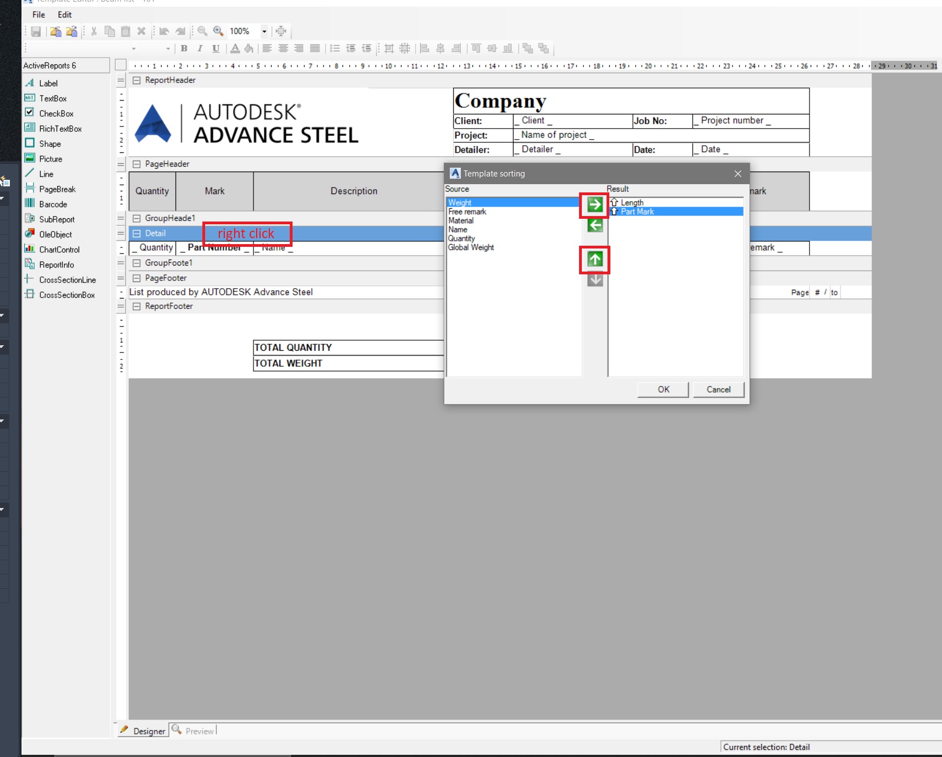Toggle Bold formatting

[x=184, y=48]
